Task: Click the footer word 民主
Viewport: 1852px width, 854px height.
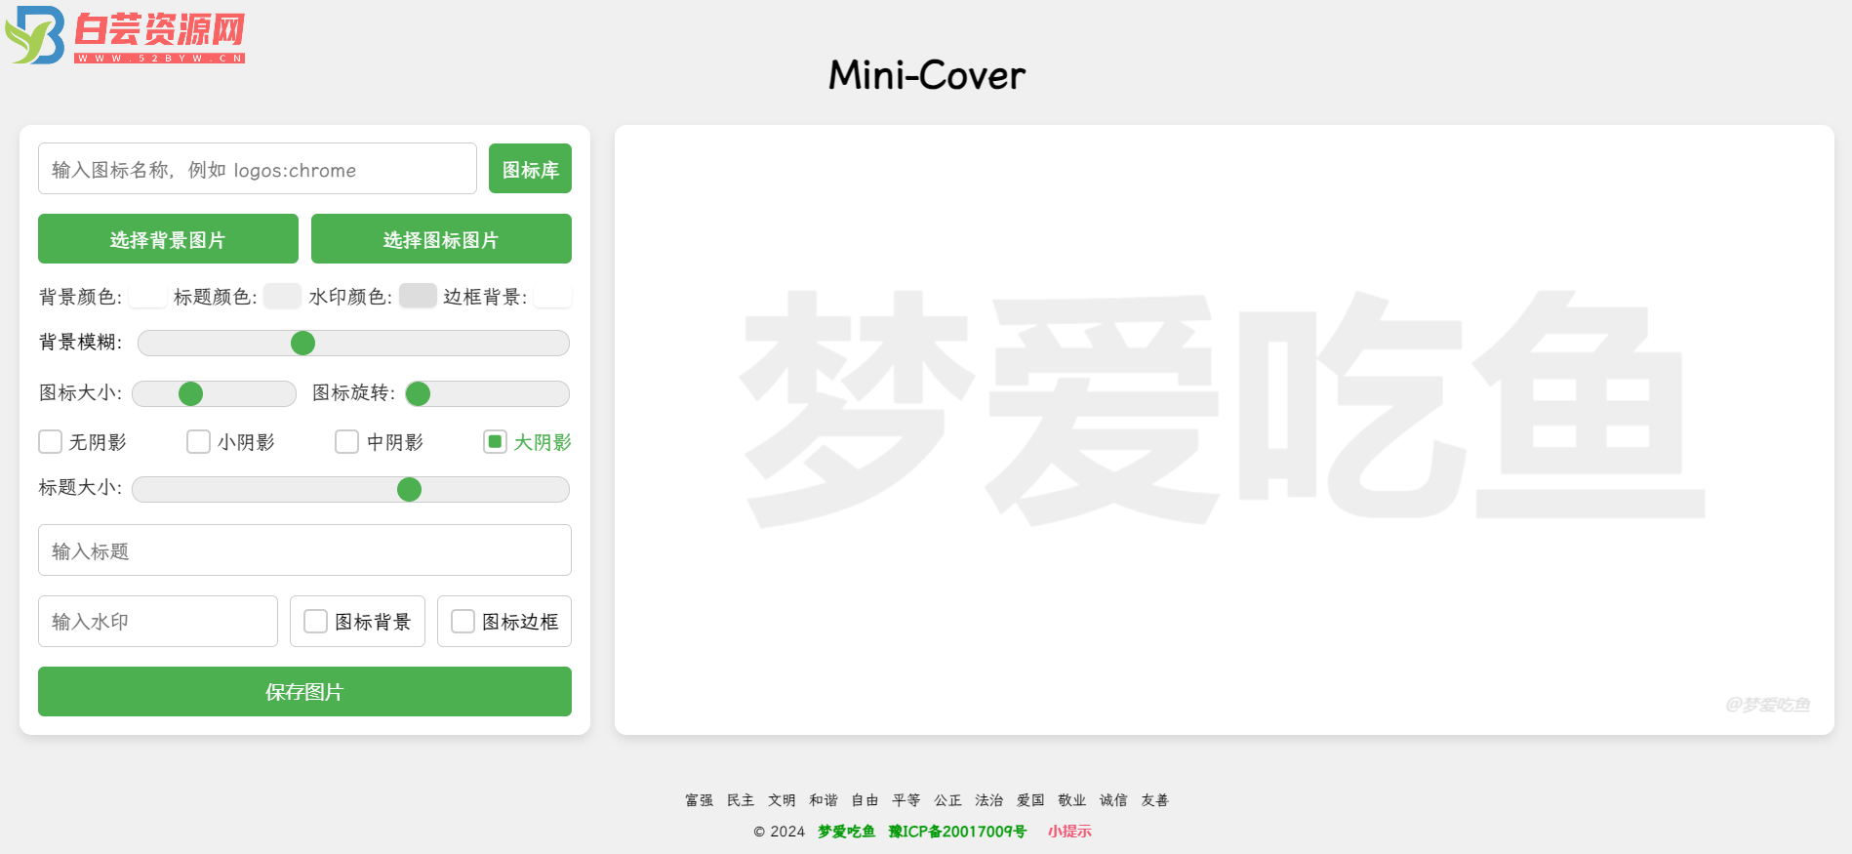Action: (741, 800)
